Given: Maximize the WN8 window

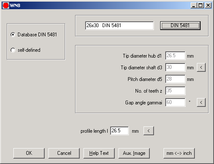Looking at the screenshot, I should click(201, 5).
